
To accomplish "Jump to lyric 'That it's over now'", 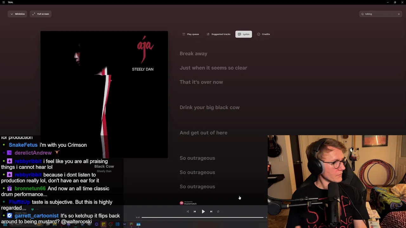I will pos(201,82).
